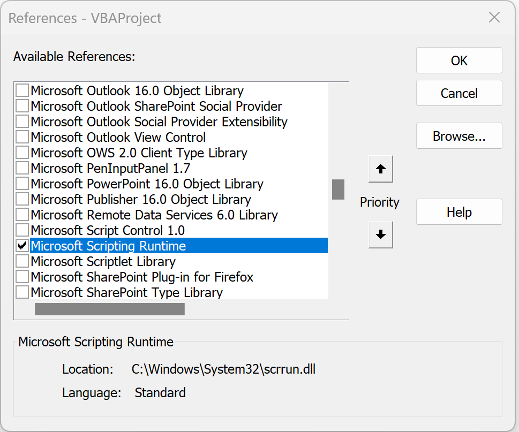Open the Browse... file dialog
The width and height of the screenshot is (519, 432).
click(459, 137)
